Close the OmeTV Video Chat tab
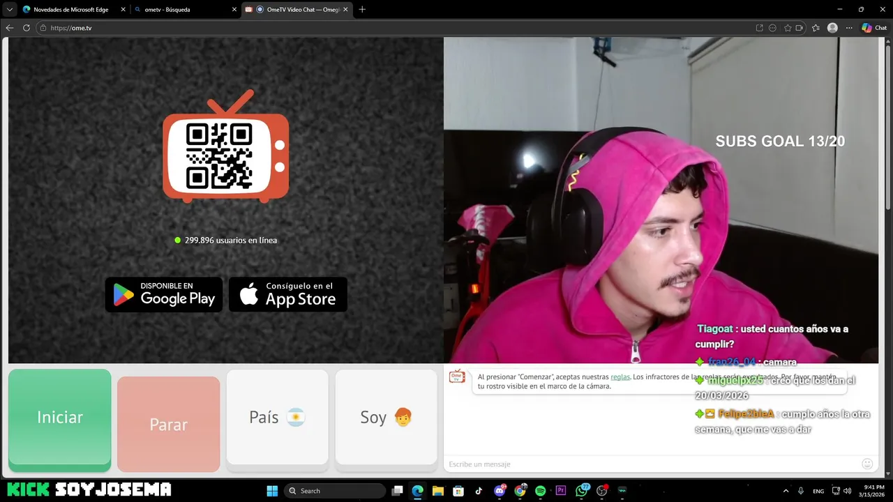This screenshot has width=893, height=502. [x=345, y=10]
